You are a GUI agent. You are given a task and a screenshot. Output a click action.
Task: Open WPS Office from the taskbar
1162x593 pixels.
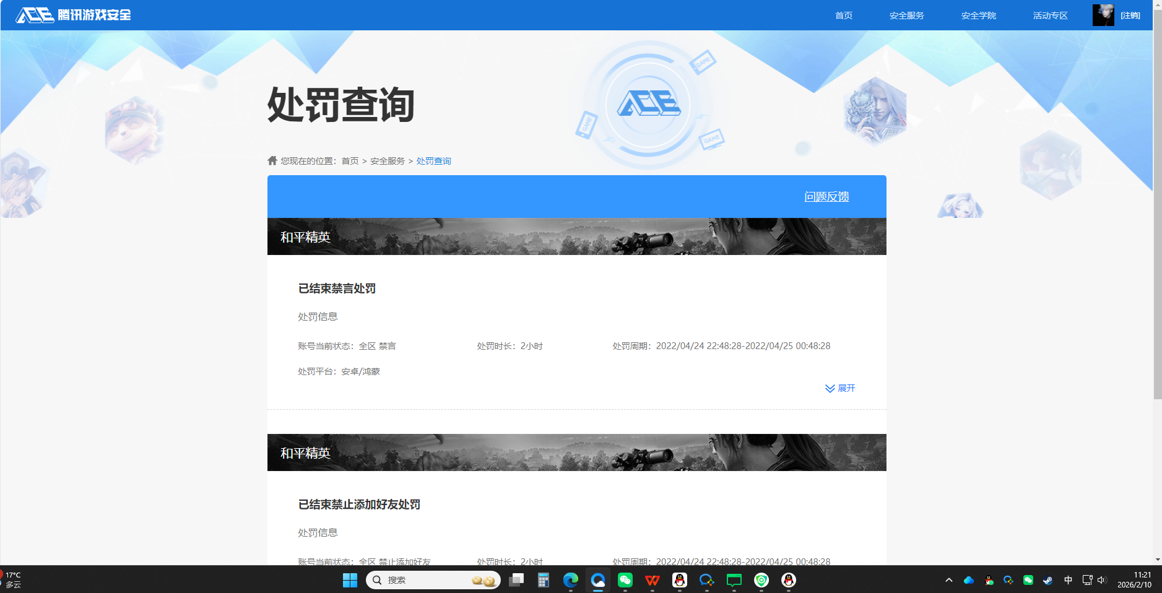[x=651, y=580]
